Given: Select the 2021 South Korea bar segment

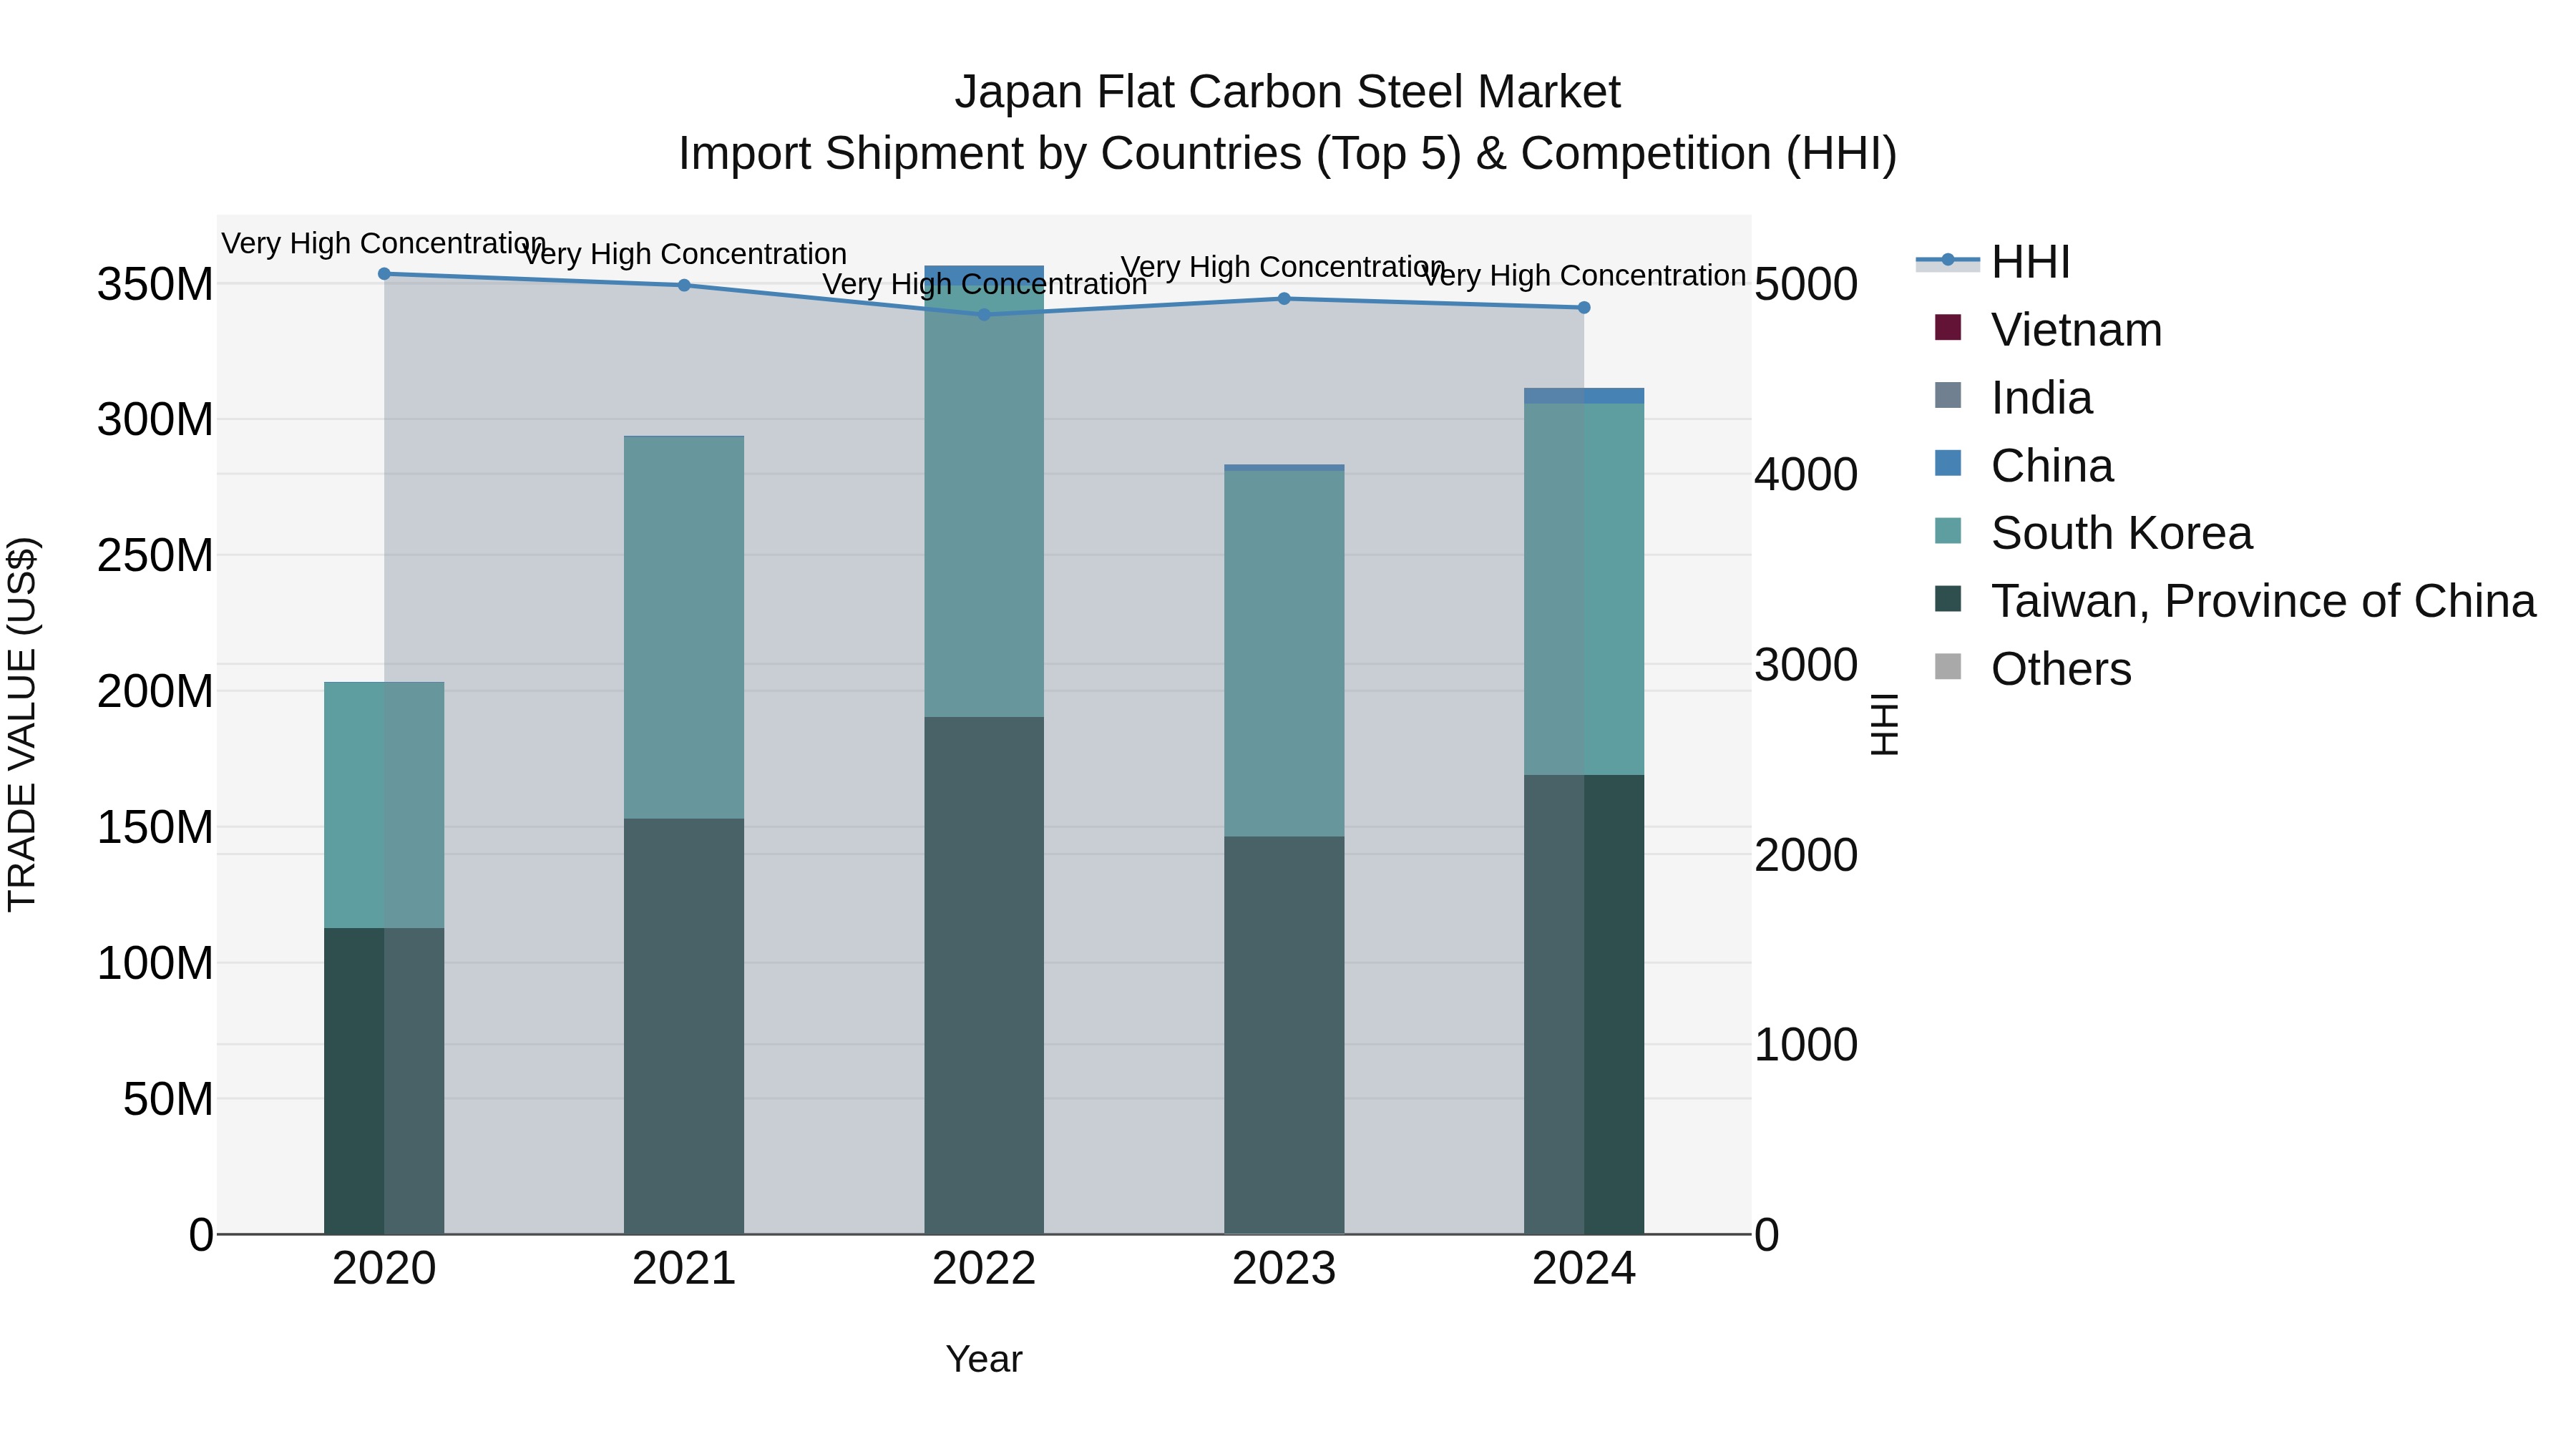Looking at the screenshot, I should click(x=684, y=627).
